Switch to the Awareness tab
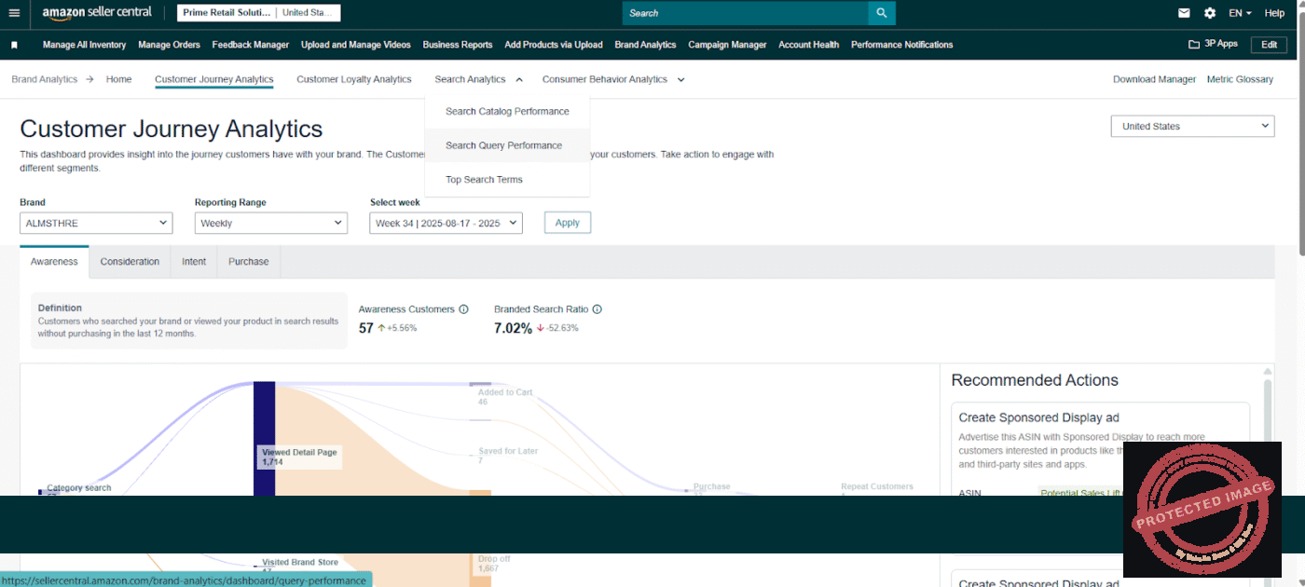1305x587 pixels. (54, 262)
